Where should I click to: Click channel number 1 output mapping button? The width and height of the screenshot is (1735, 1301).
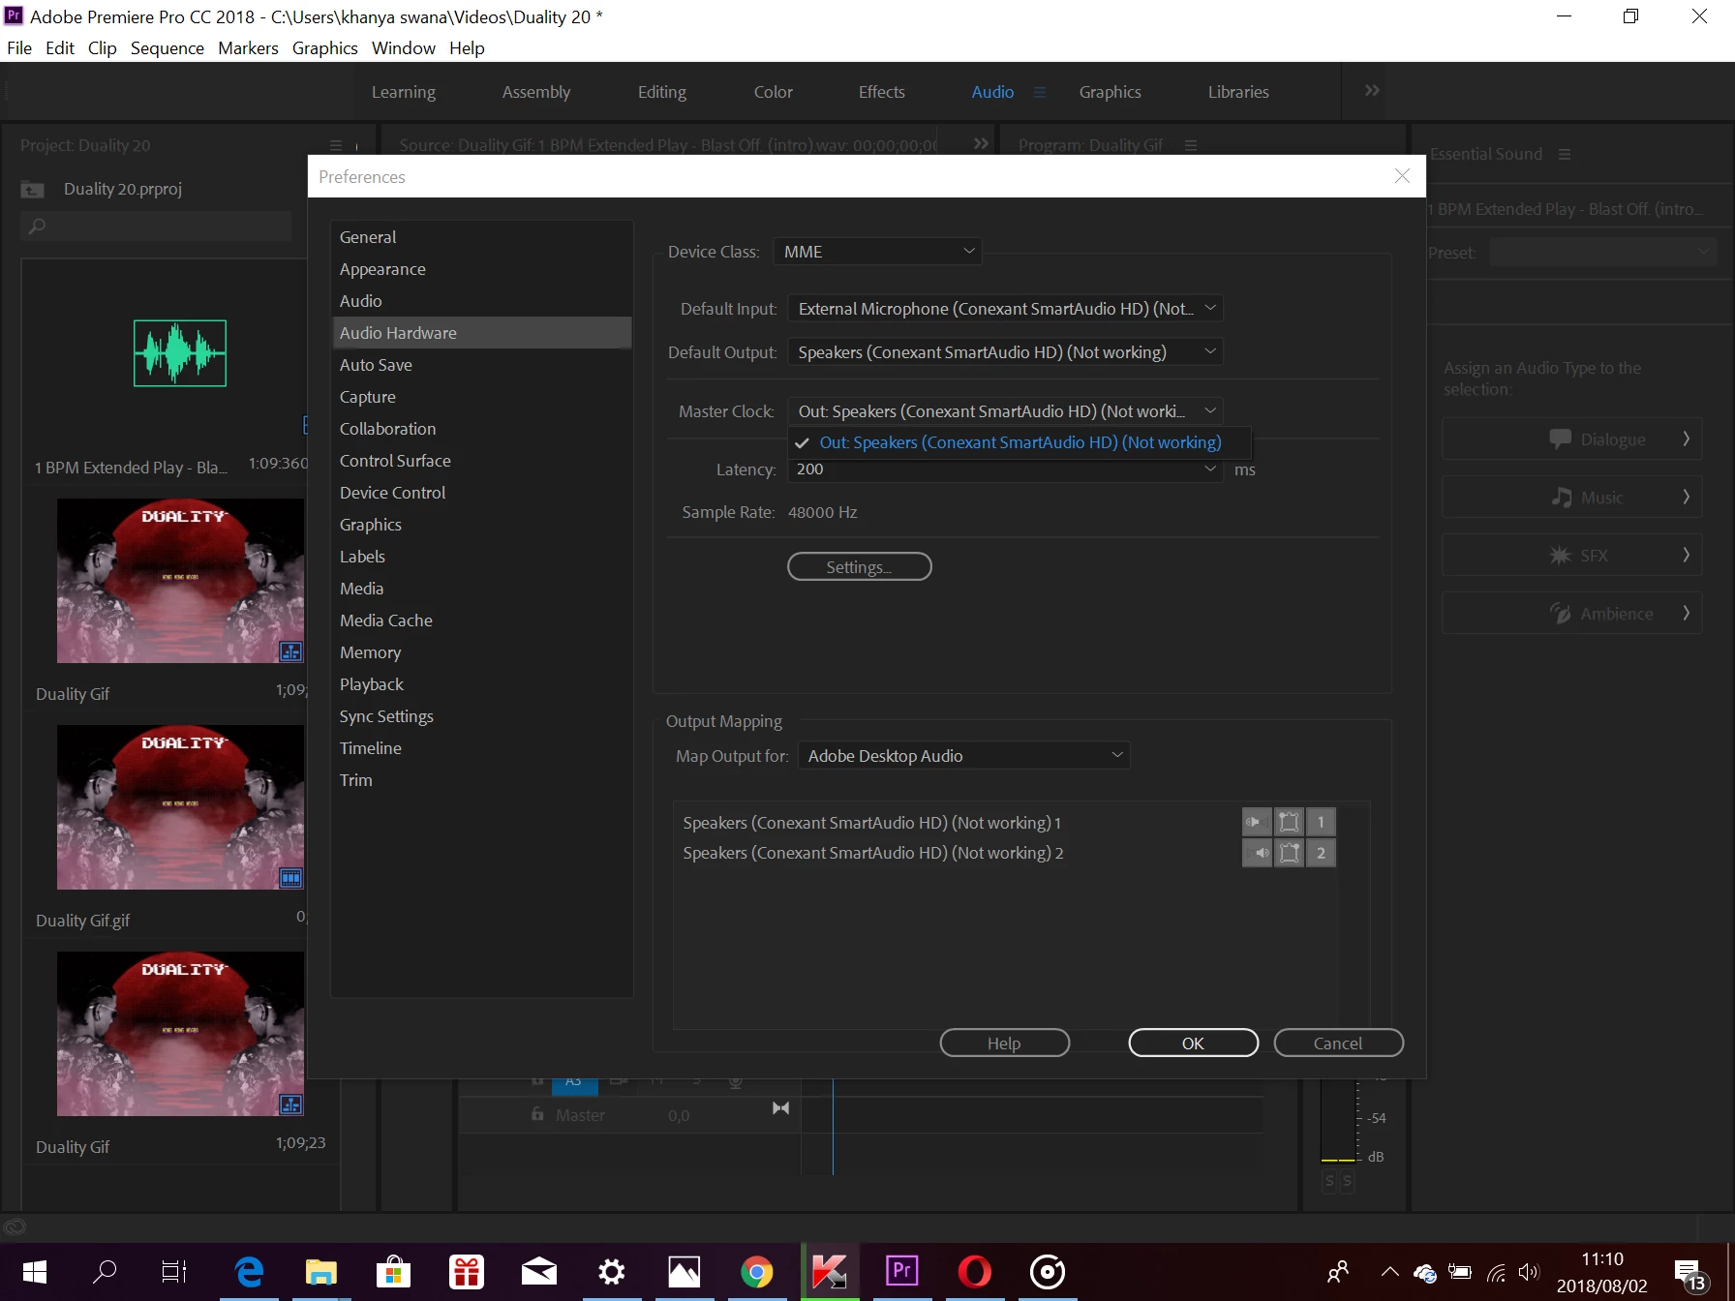1321,822
